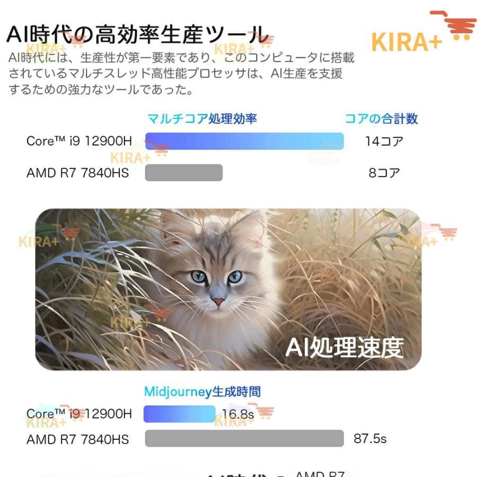477x477 pixels.
Task: Click the Core i9 12900H label under マルチコア処理効率
Action: click(79, 142)
